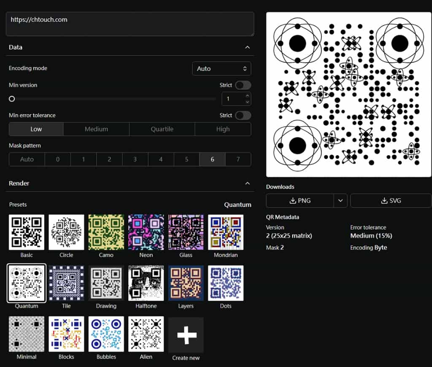Image resolution: width=432 pixels, height=367 pixels.
Task: Set error tolerance to High
Action: pos(223,129)
